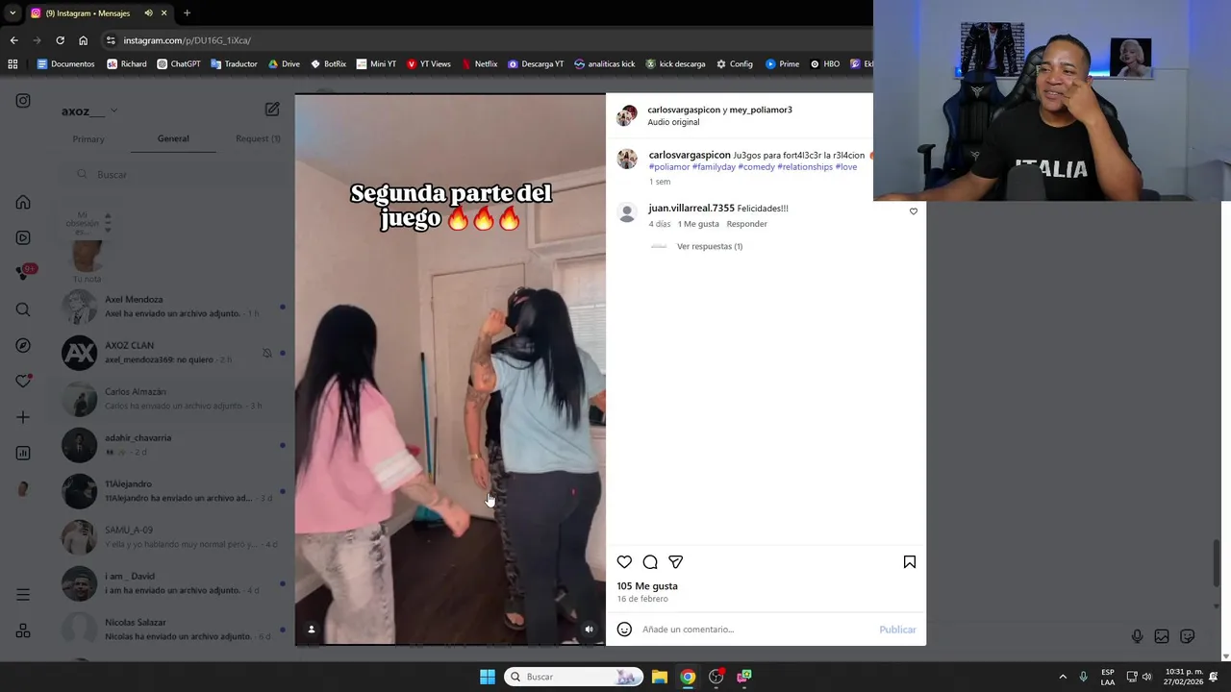
Task: Expand Ver respuestas (1)
Action: click(710, 247)
